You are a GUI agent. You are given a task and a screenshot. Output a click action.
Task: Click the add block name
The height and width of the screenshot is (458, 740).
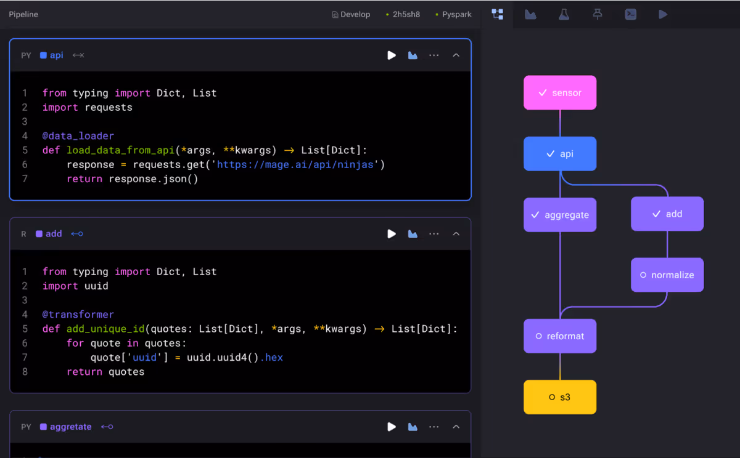(x=54, y=234)
